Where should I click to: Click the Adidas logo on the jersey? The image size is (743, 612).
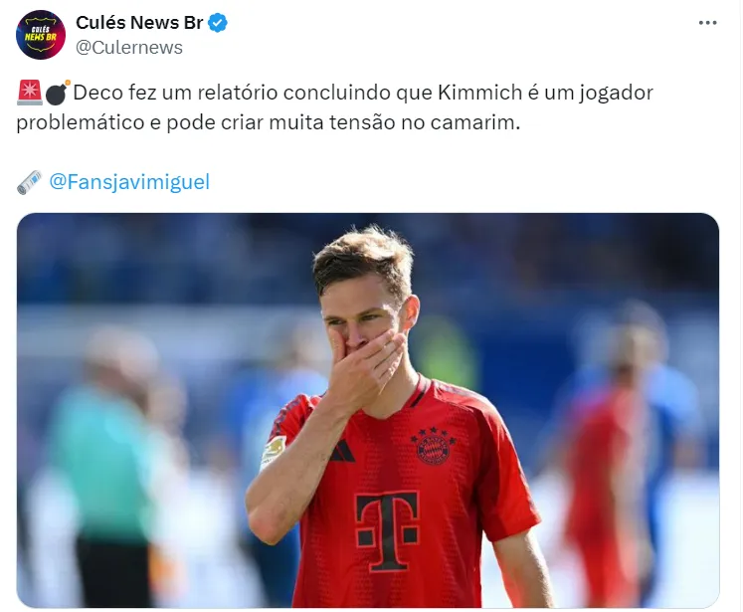pos(342,451)
